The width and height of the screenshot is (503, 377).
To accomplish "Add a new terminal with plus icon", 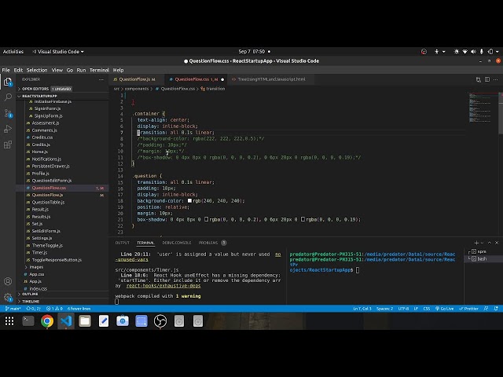I will [x=476, y=243].
